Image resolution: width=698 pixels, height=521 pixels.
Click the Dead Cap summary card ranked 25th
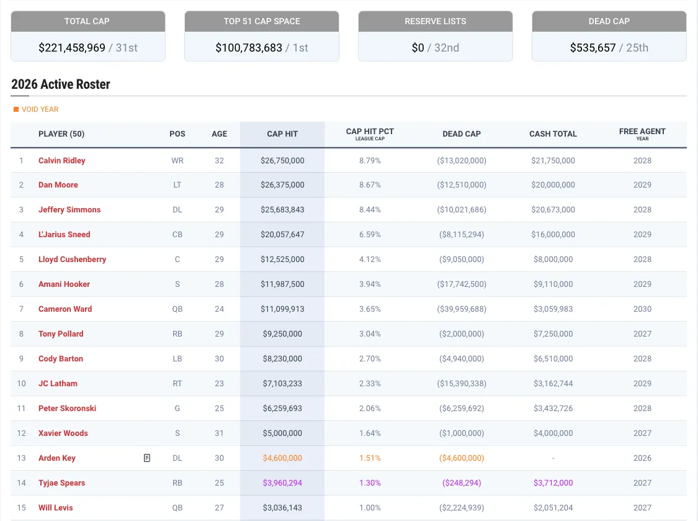tap(609, 36)
